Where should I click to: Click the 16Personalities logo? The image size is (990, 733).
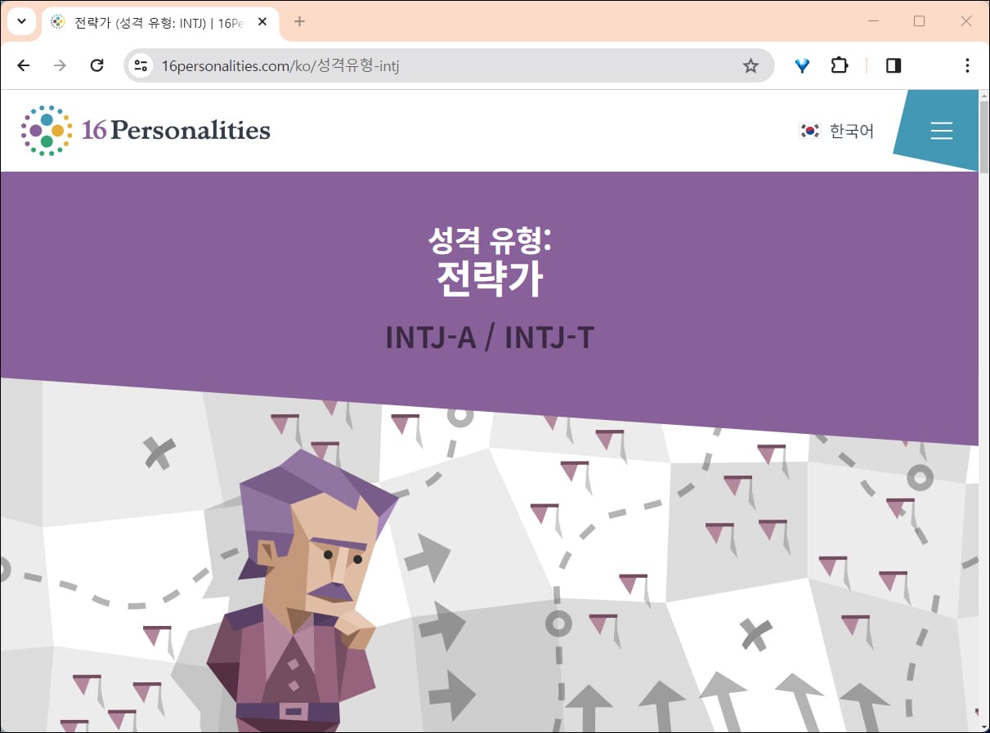tap(145, 130)
